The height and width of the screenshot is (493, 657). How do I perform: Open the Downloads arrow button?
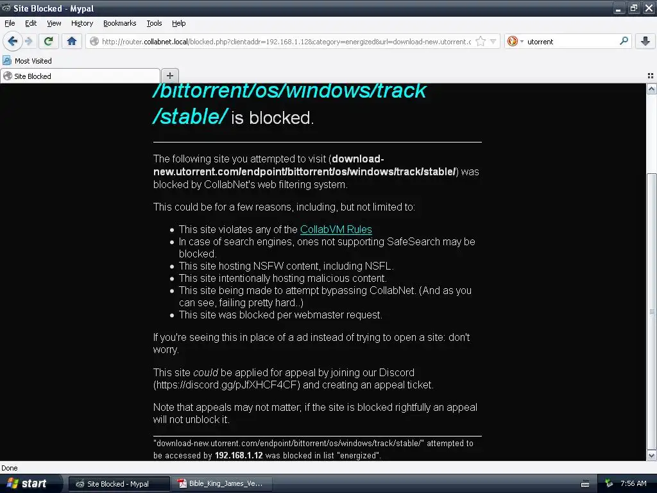click(x=645, y=41)
